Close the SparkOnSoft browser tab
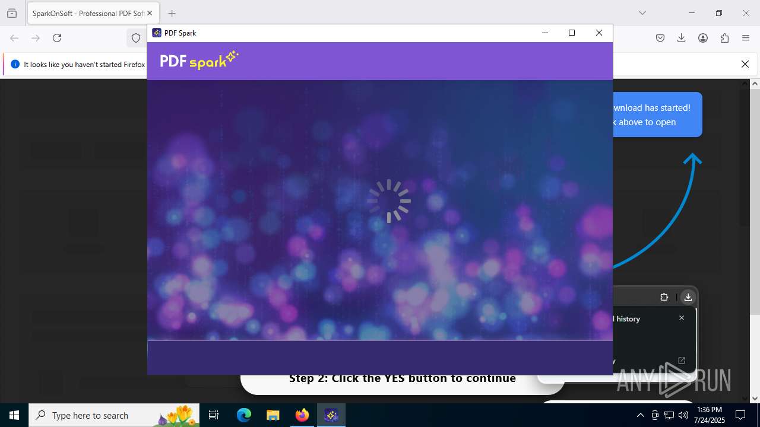The image size is (760, 427). 150,13
